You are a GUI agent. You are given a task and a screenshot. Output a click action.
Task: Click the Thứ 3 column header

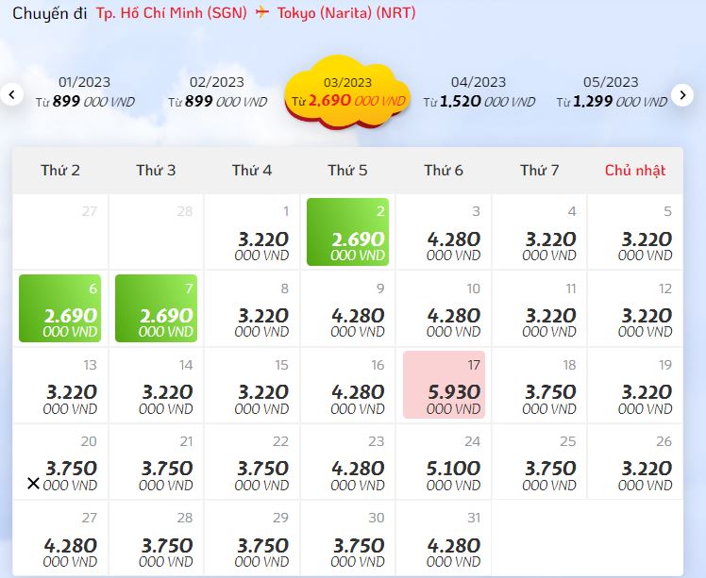pos(156,171)
